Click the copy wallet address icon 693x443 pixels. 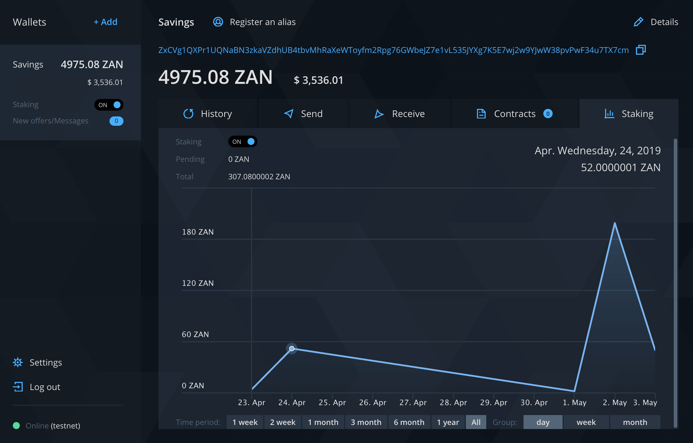[x=641, y=50]
